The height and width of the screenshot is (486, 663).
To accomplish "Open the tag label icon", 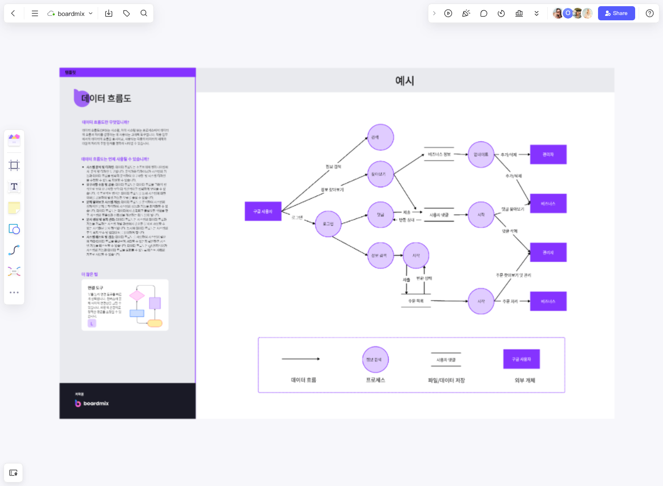I will coord(126,13).
